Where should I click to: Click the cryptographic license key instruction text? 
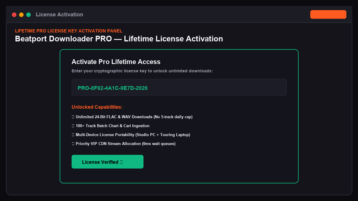[x=142, y=71]
